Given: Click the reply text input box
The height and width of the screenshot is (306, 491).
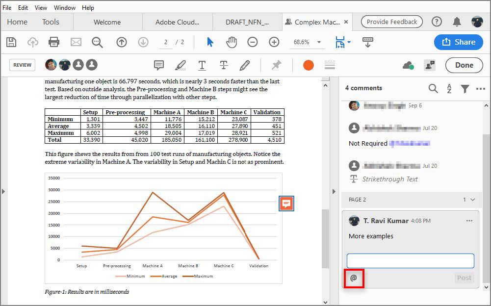Looking at the screenshot, I should 410,261.
